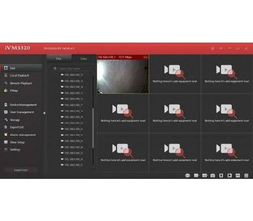The width and height of the screenshot is (253, 221).
Task: Click the device search input field
Action: coord(73,68)
